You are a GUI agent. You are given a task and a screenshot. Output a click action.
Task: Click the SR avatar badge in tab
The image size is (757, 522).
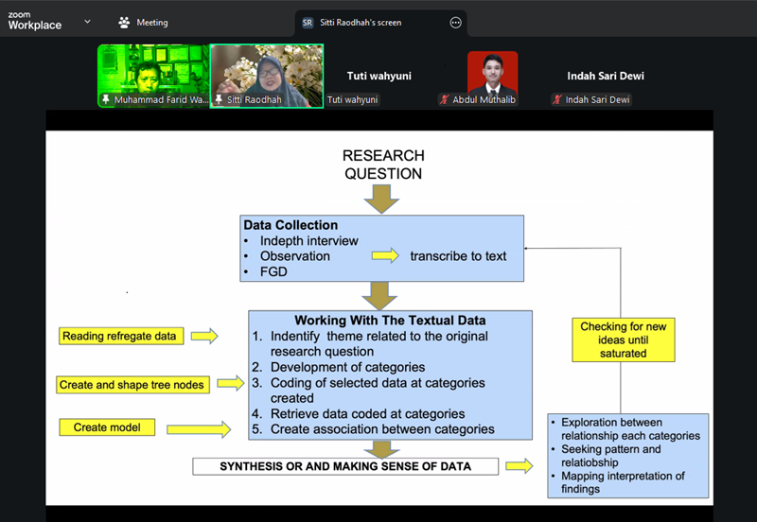[307, 23]
